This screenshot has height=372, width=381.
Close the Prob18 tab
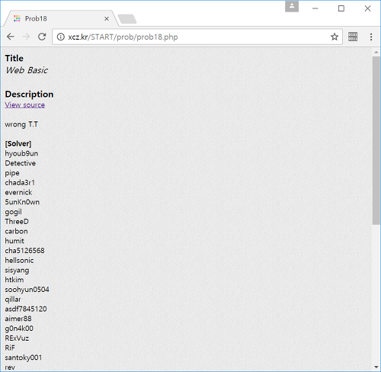coord(107,18)
